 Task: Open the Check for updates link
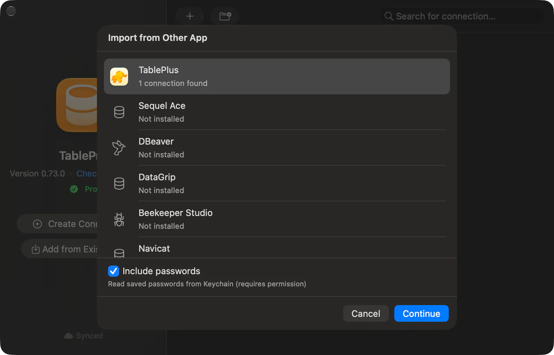point(87,173)
